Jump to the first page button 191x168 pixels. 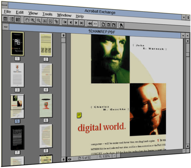(x=65, y=22)
